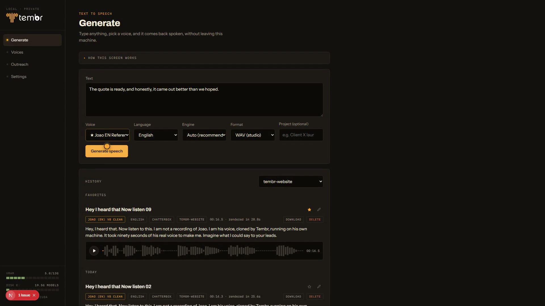Click the Chatterbox tag on listen 02

(162, 297)
